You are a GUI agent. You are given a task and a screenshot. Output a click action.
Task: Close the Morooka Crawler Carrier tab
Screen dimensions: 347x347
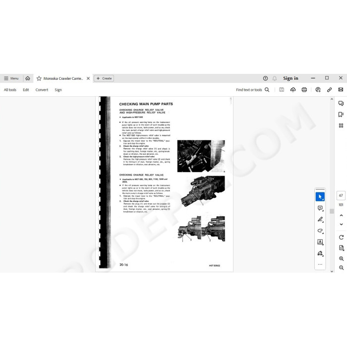tap(88, 78)
